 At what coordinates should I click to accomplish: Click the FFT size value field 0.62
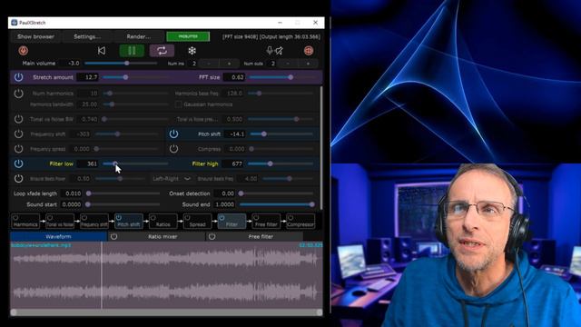coord(234,77)
